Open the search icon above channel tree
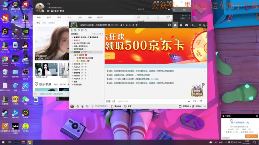259x145 pixels. (x=86, y=30)
